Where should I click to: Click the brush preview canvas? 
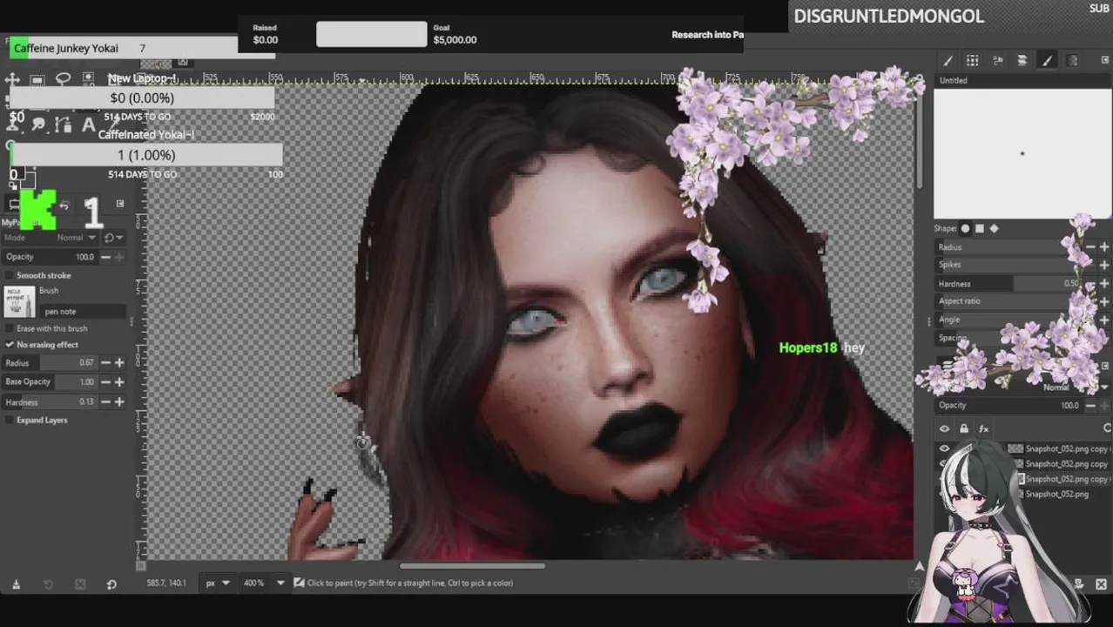pos(1022,153)
